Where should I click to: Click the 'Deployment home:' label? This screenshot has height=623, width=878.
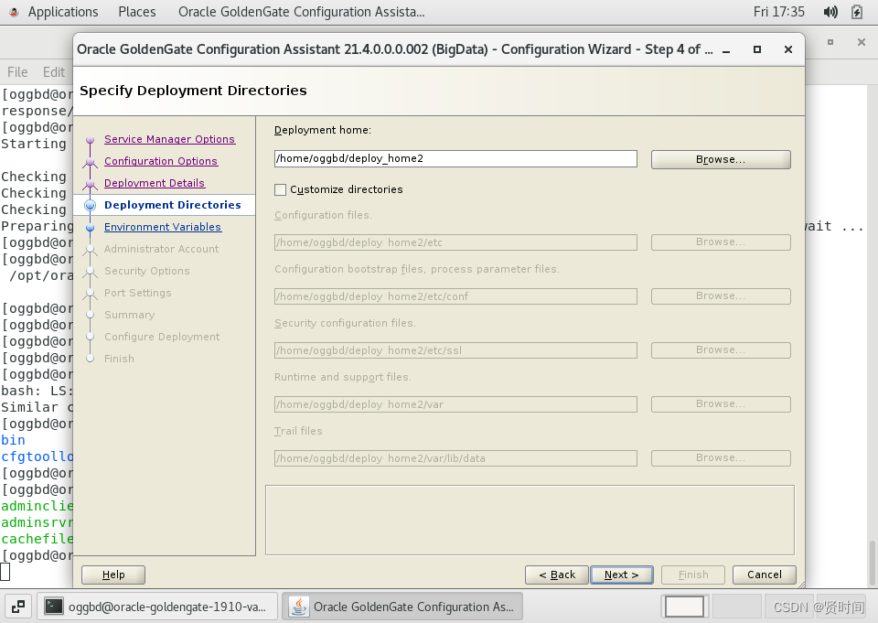coord(323,130)
